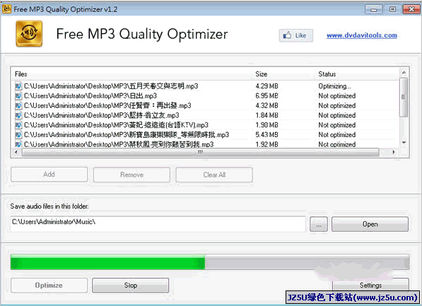The width and height of the screenshot is (422, 306).
Task: Click the horizontal scrollbar thumb of file list
Action: (200, 153)
